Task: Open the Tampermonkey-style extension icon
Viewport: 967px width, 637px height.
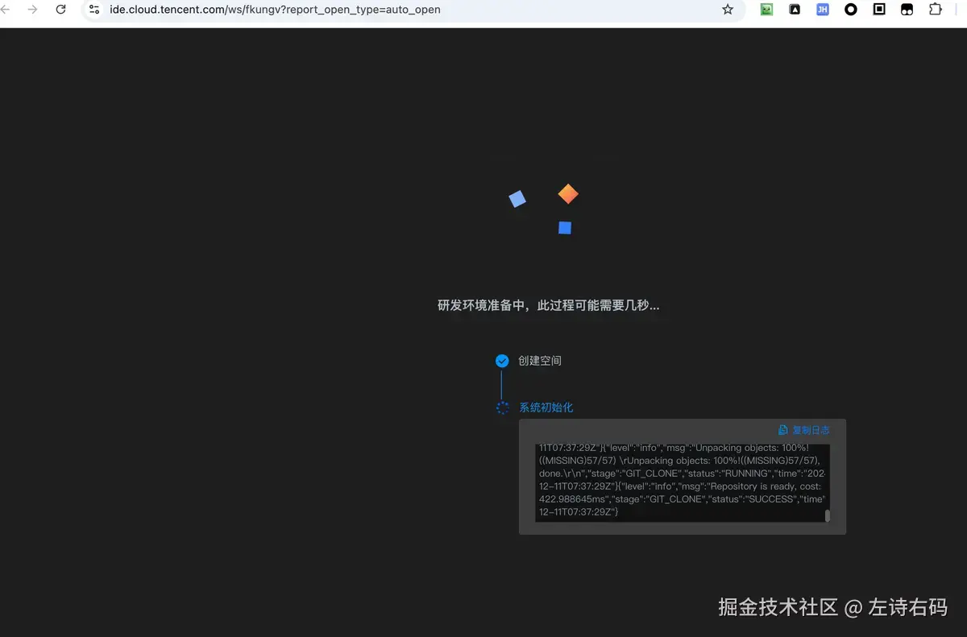Action: 907,10
